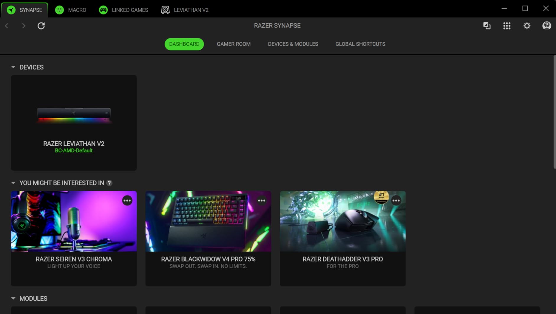Viewport: 556px width, 314px height.
Task: Go back with the left arrow
Action: click(7, 26)
